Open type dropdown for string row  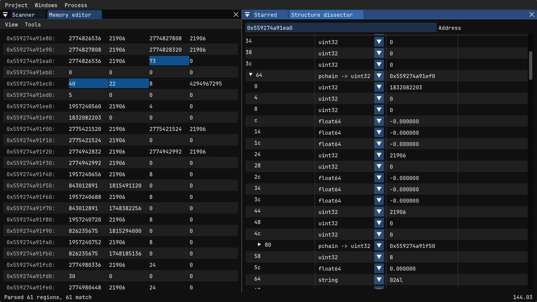coord(379,280)
